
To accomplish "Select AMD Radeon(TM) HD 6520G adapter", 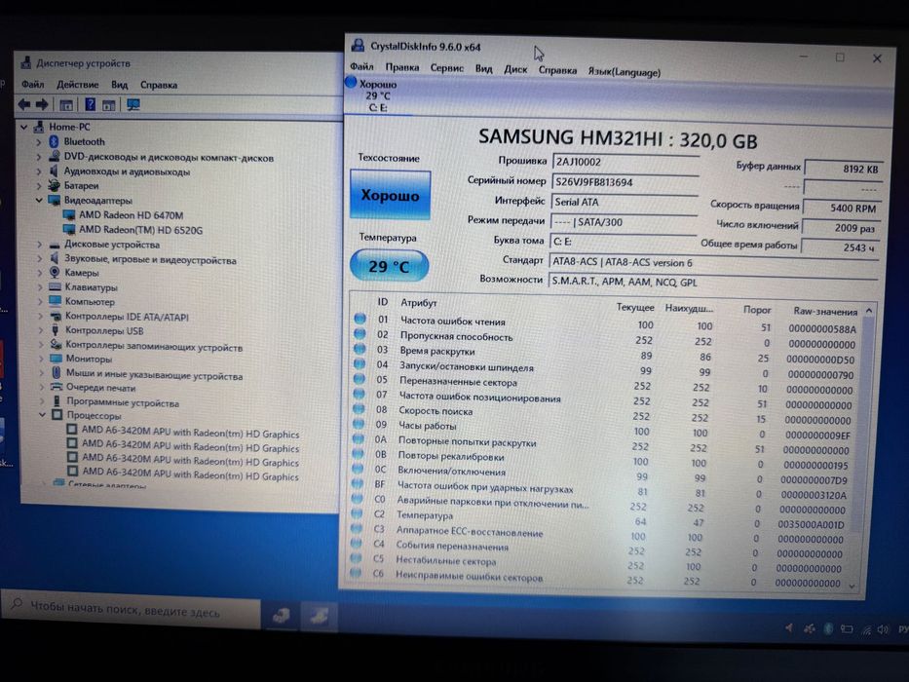I will tap(141, 230).
